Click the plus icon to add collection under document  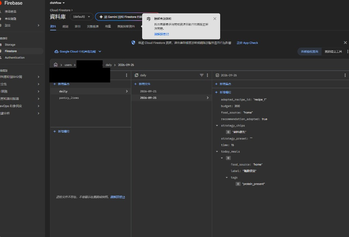(216, 84)
